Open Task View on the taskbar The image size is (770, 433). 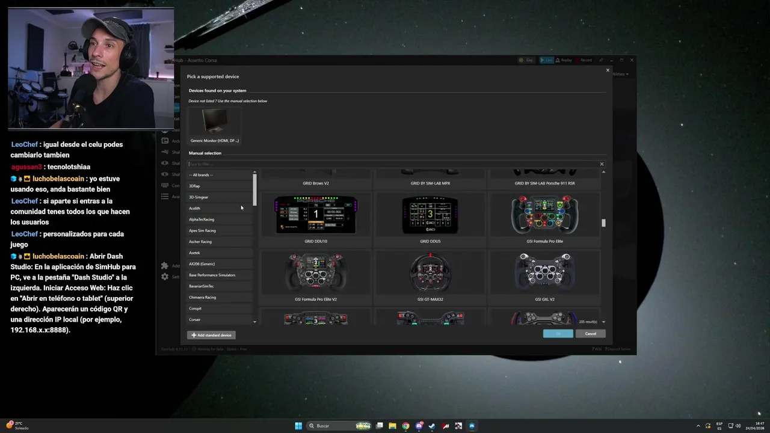(380, 426)
